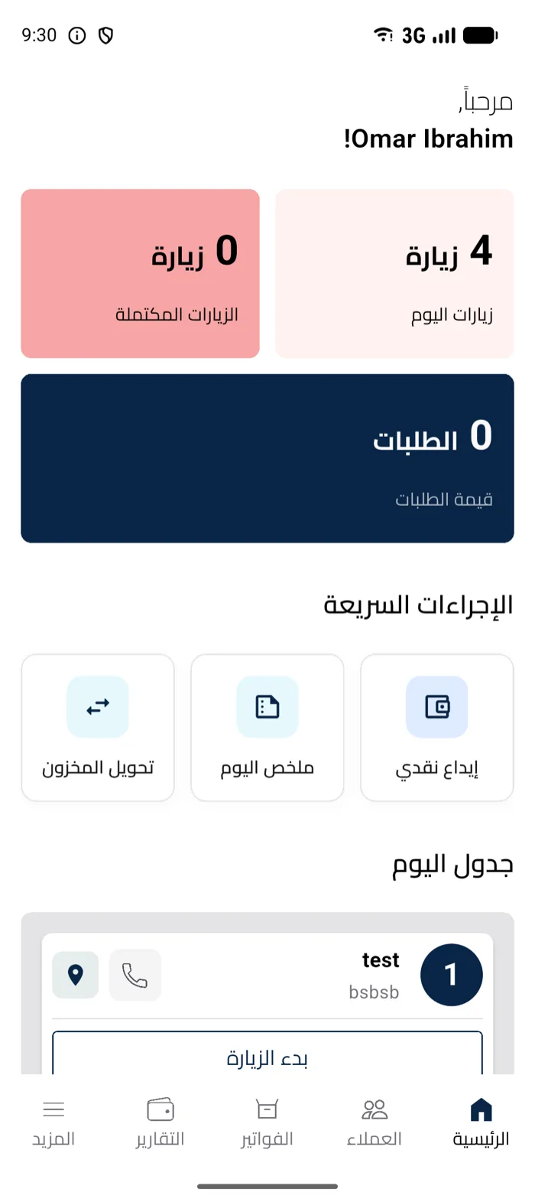This screenshot has width=535, height=1202.
Task: Tap the cash deposit wallet icon
Action: [x=436, y=706]
